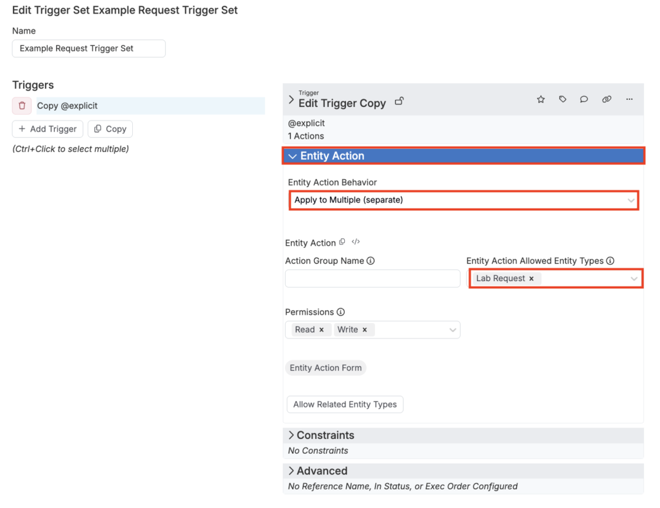This screenshot has height=508, width=660.
Task: Click the Copy button under Triggers
Action: click(110, 129)
